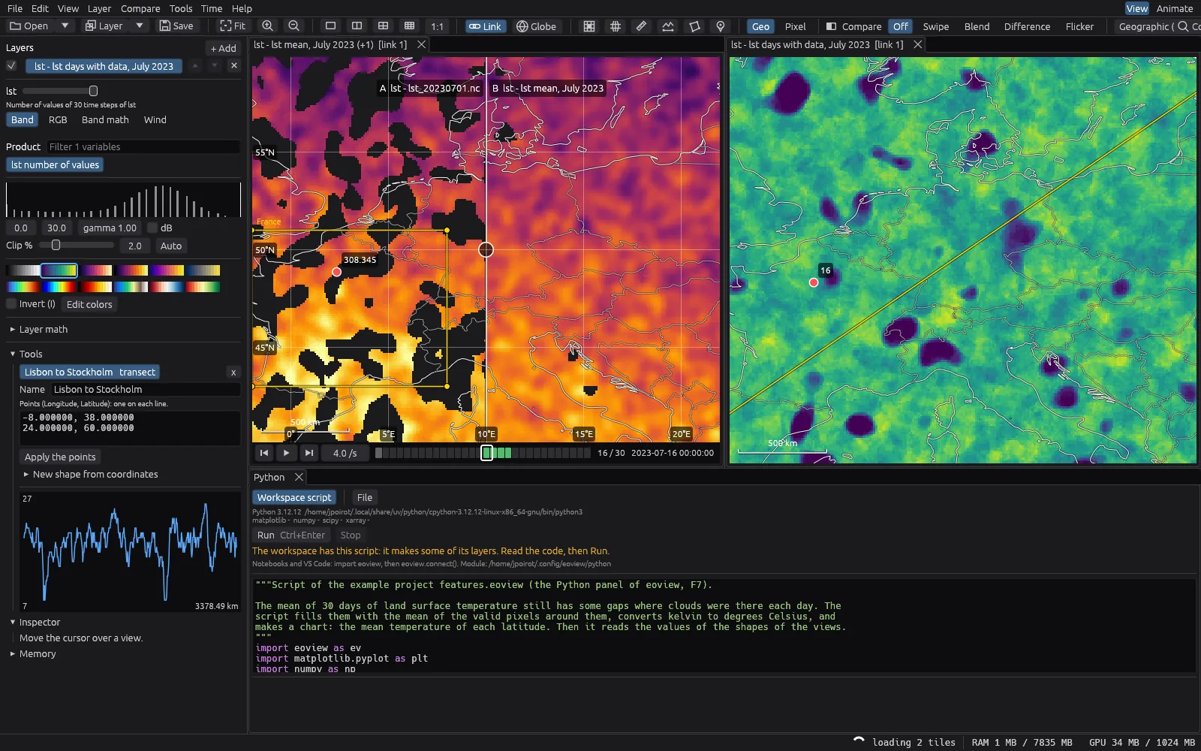Select the viridis-style colormap swatch
Image resolution: width=1201 pixels, height=751 pixels.
pos(59,270)
